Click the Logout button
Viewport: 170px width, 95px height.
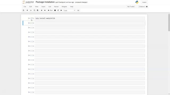[144, 2]
